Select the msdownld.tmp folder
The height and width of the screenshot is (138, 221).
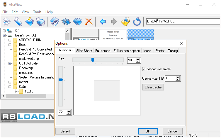pos(29,59)
